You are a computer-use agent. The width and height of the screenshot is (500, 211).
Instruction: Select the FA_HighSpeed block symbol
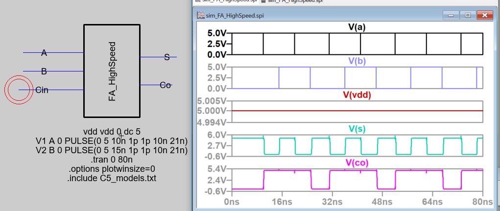(x=112, y=69)
